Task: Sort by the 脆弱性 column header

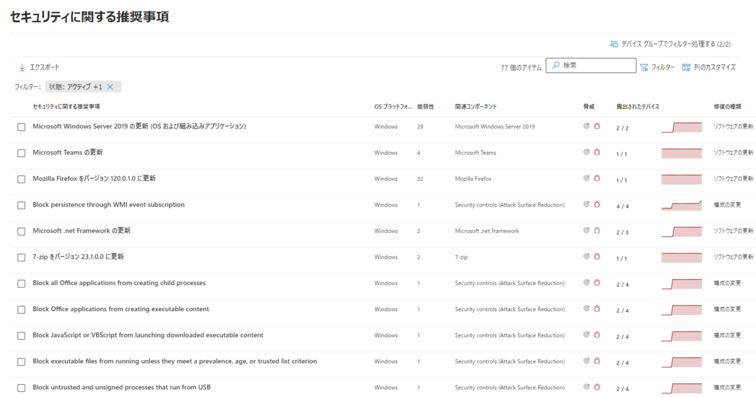Action: (x=425, y=106)
